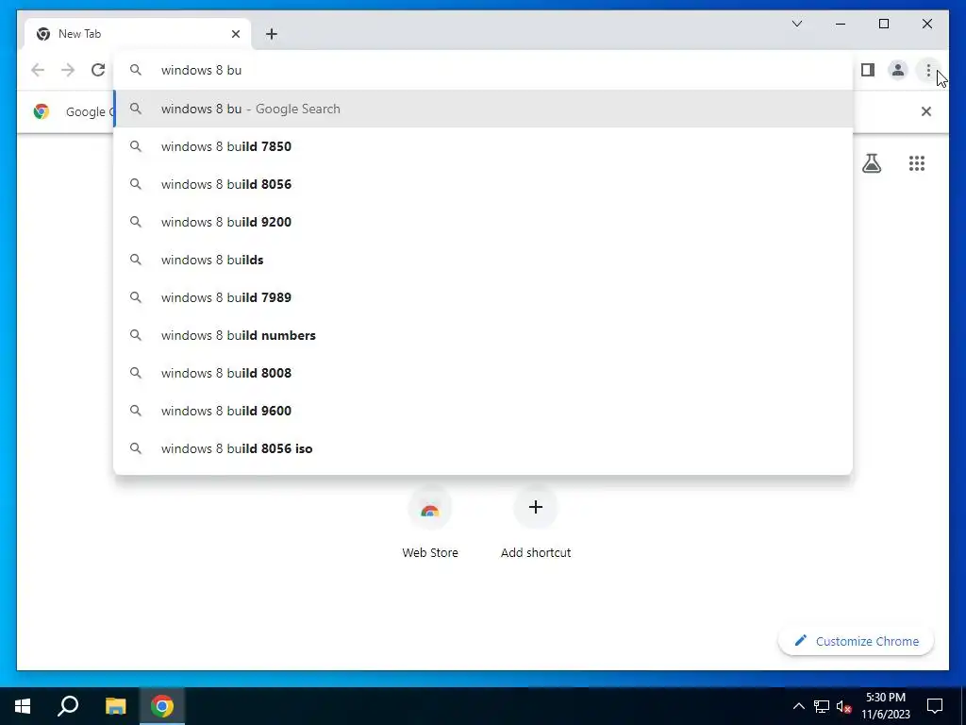Click the Chrome forward arrow
Viewport: 966px width, 725px height.
[x=68, y=70]
